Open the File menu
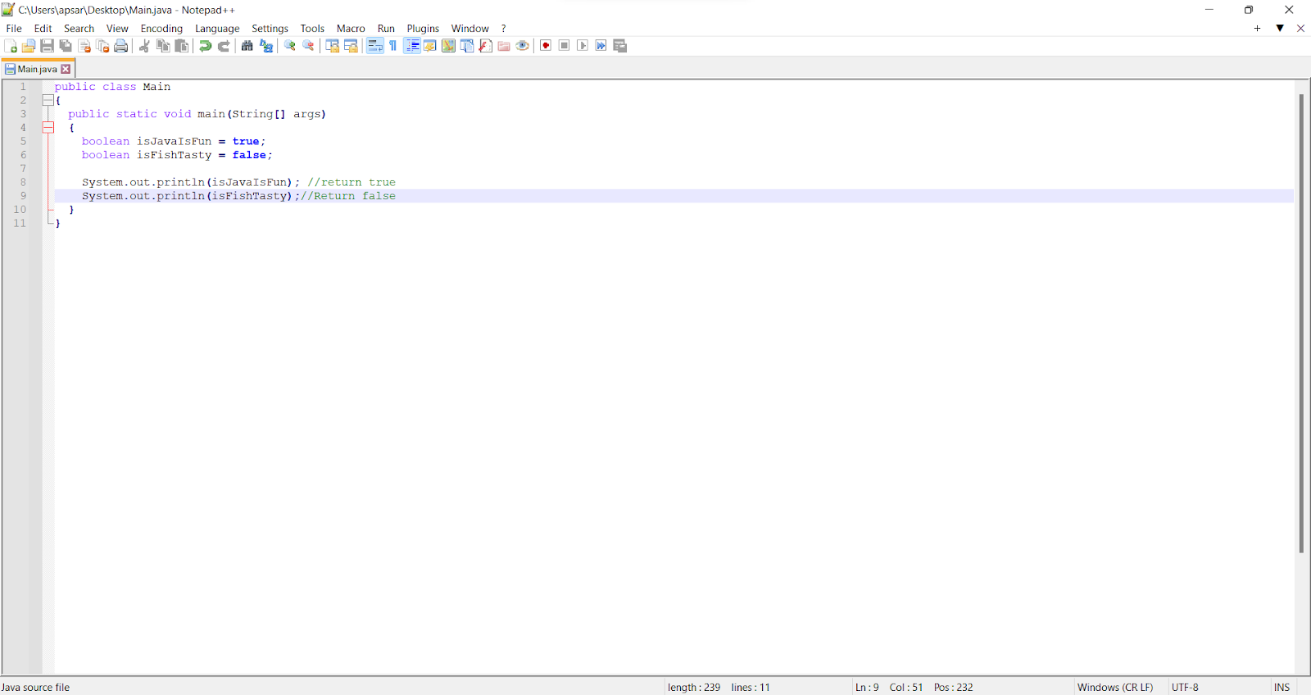The image size is (1311, 695). 14,29
